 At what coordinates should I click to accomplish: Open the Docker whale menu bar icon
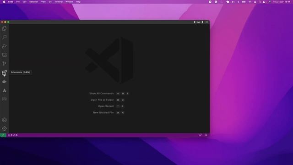point(228,2)
